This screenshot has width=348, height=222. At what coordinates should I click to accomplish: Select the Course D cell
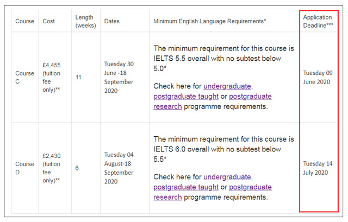pos(24,168)
